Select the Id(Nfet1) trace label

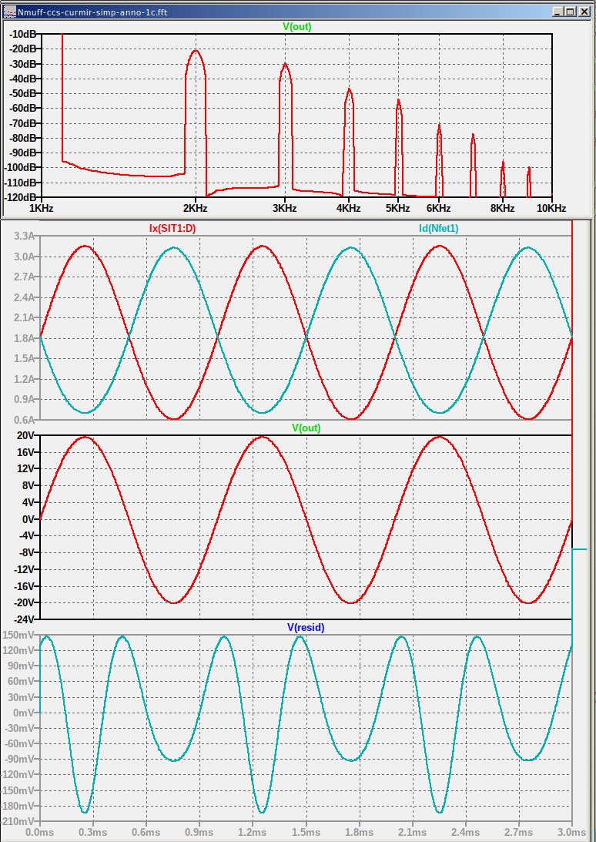pos(439,228)
